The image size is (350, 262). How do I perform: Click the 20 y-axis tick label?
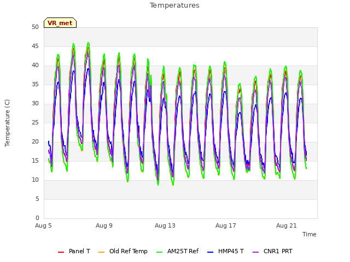click(x=35, y=142)
